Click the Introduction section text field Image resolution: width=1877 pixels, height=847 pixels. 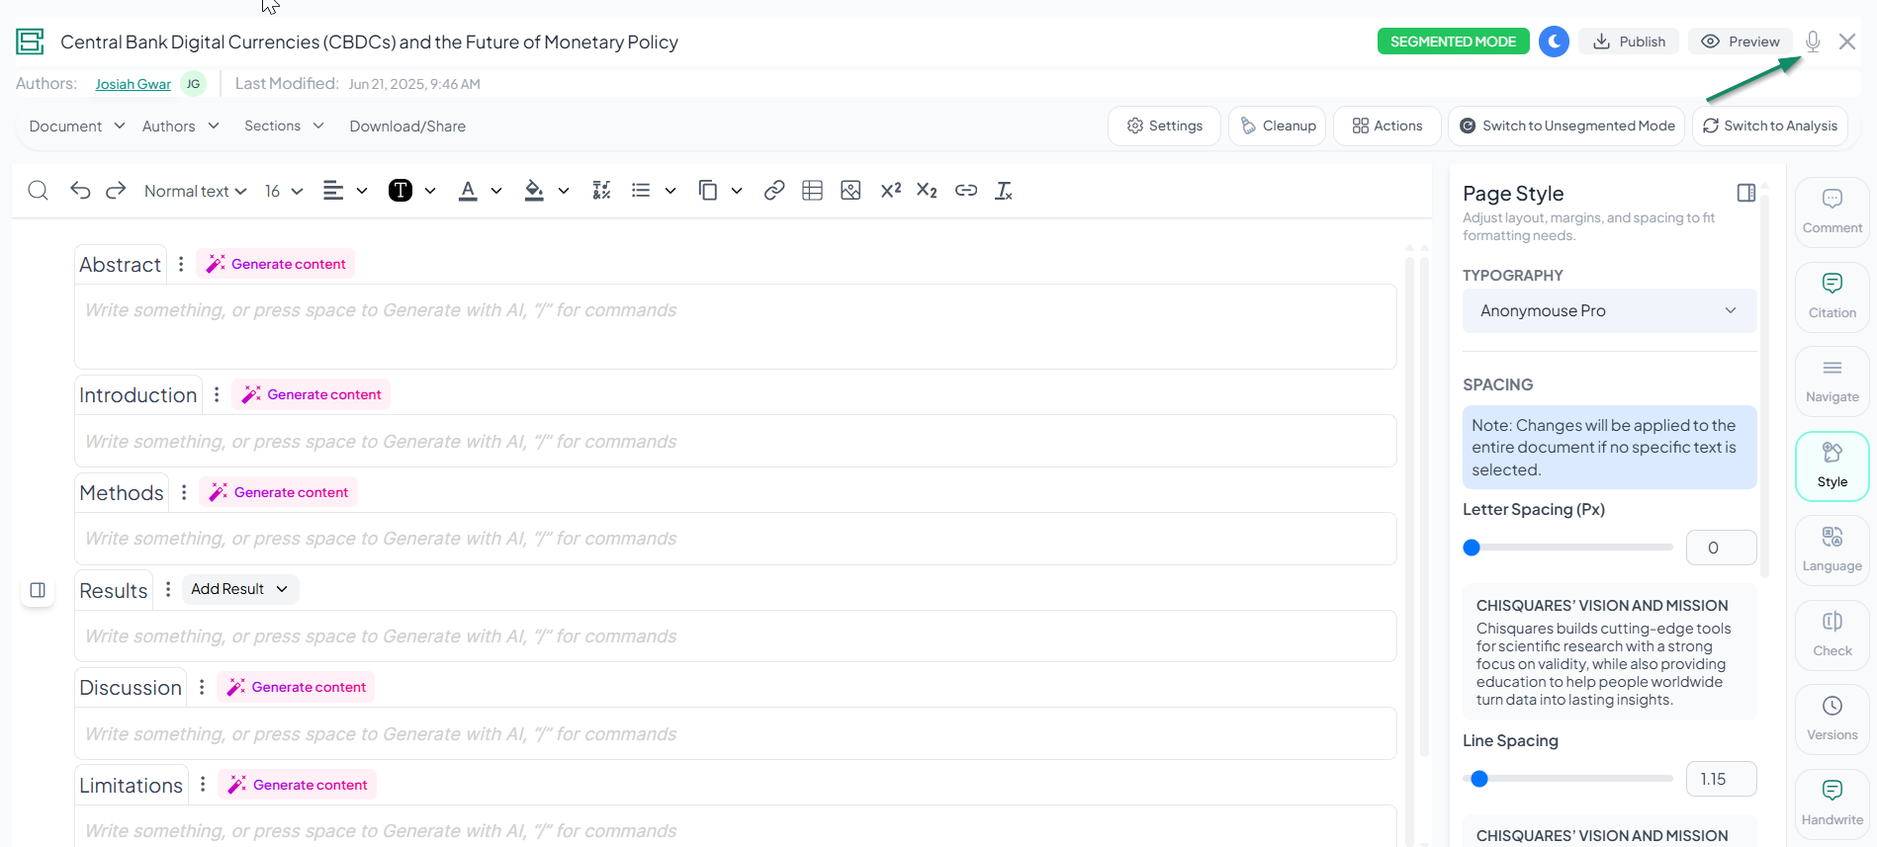coord(735,442)
